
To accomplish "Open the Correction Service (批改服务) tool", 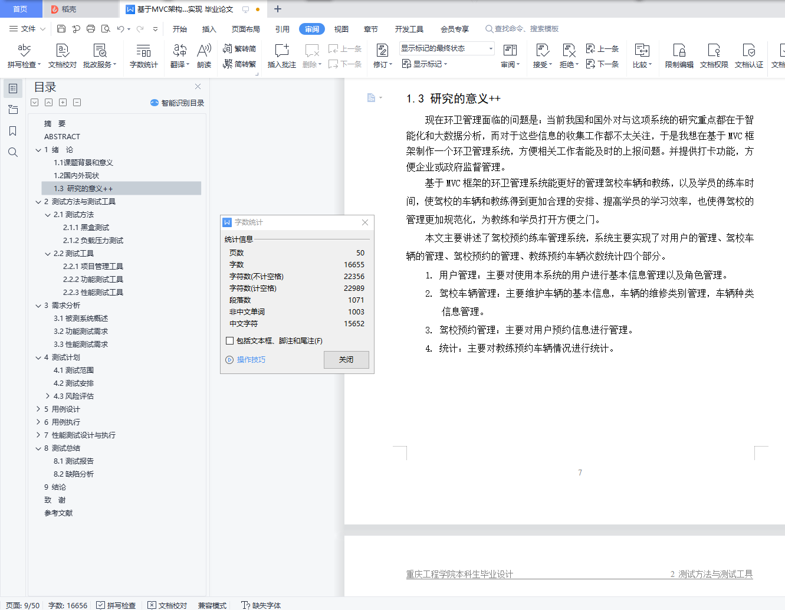I will point(100,57).
